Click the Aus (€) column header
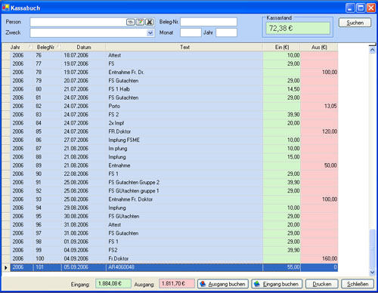This screenshot has width=378, height=293. tap(319, 47)
